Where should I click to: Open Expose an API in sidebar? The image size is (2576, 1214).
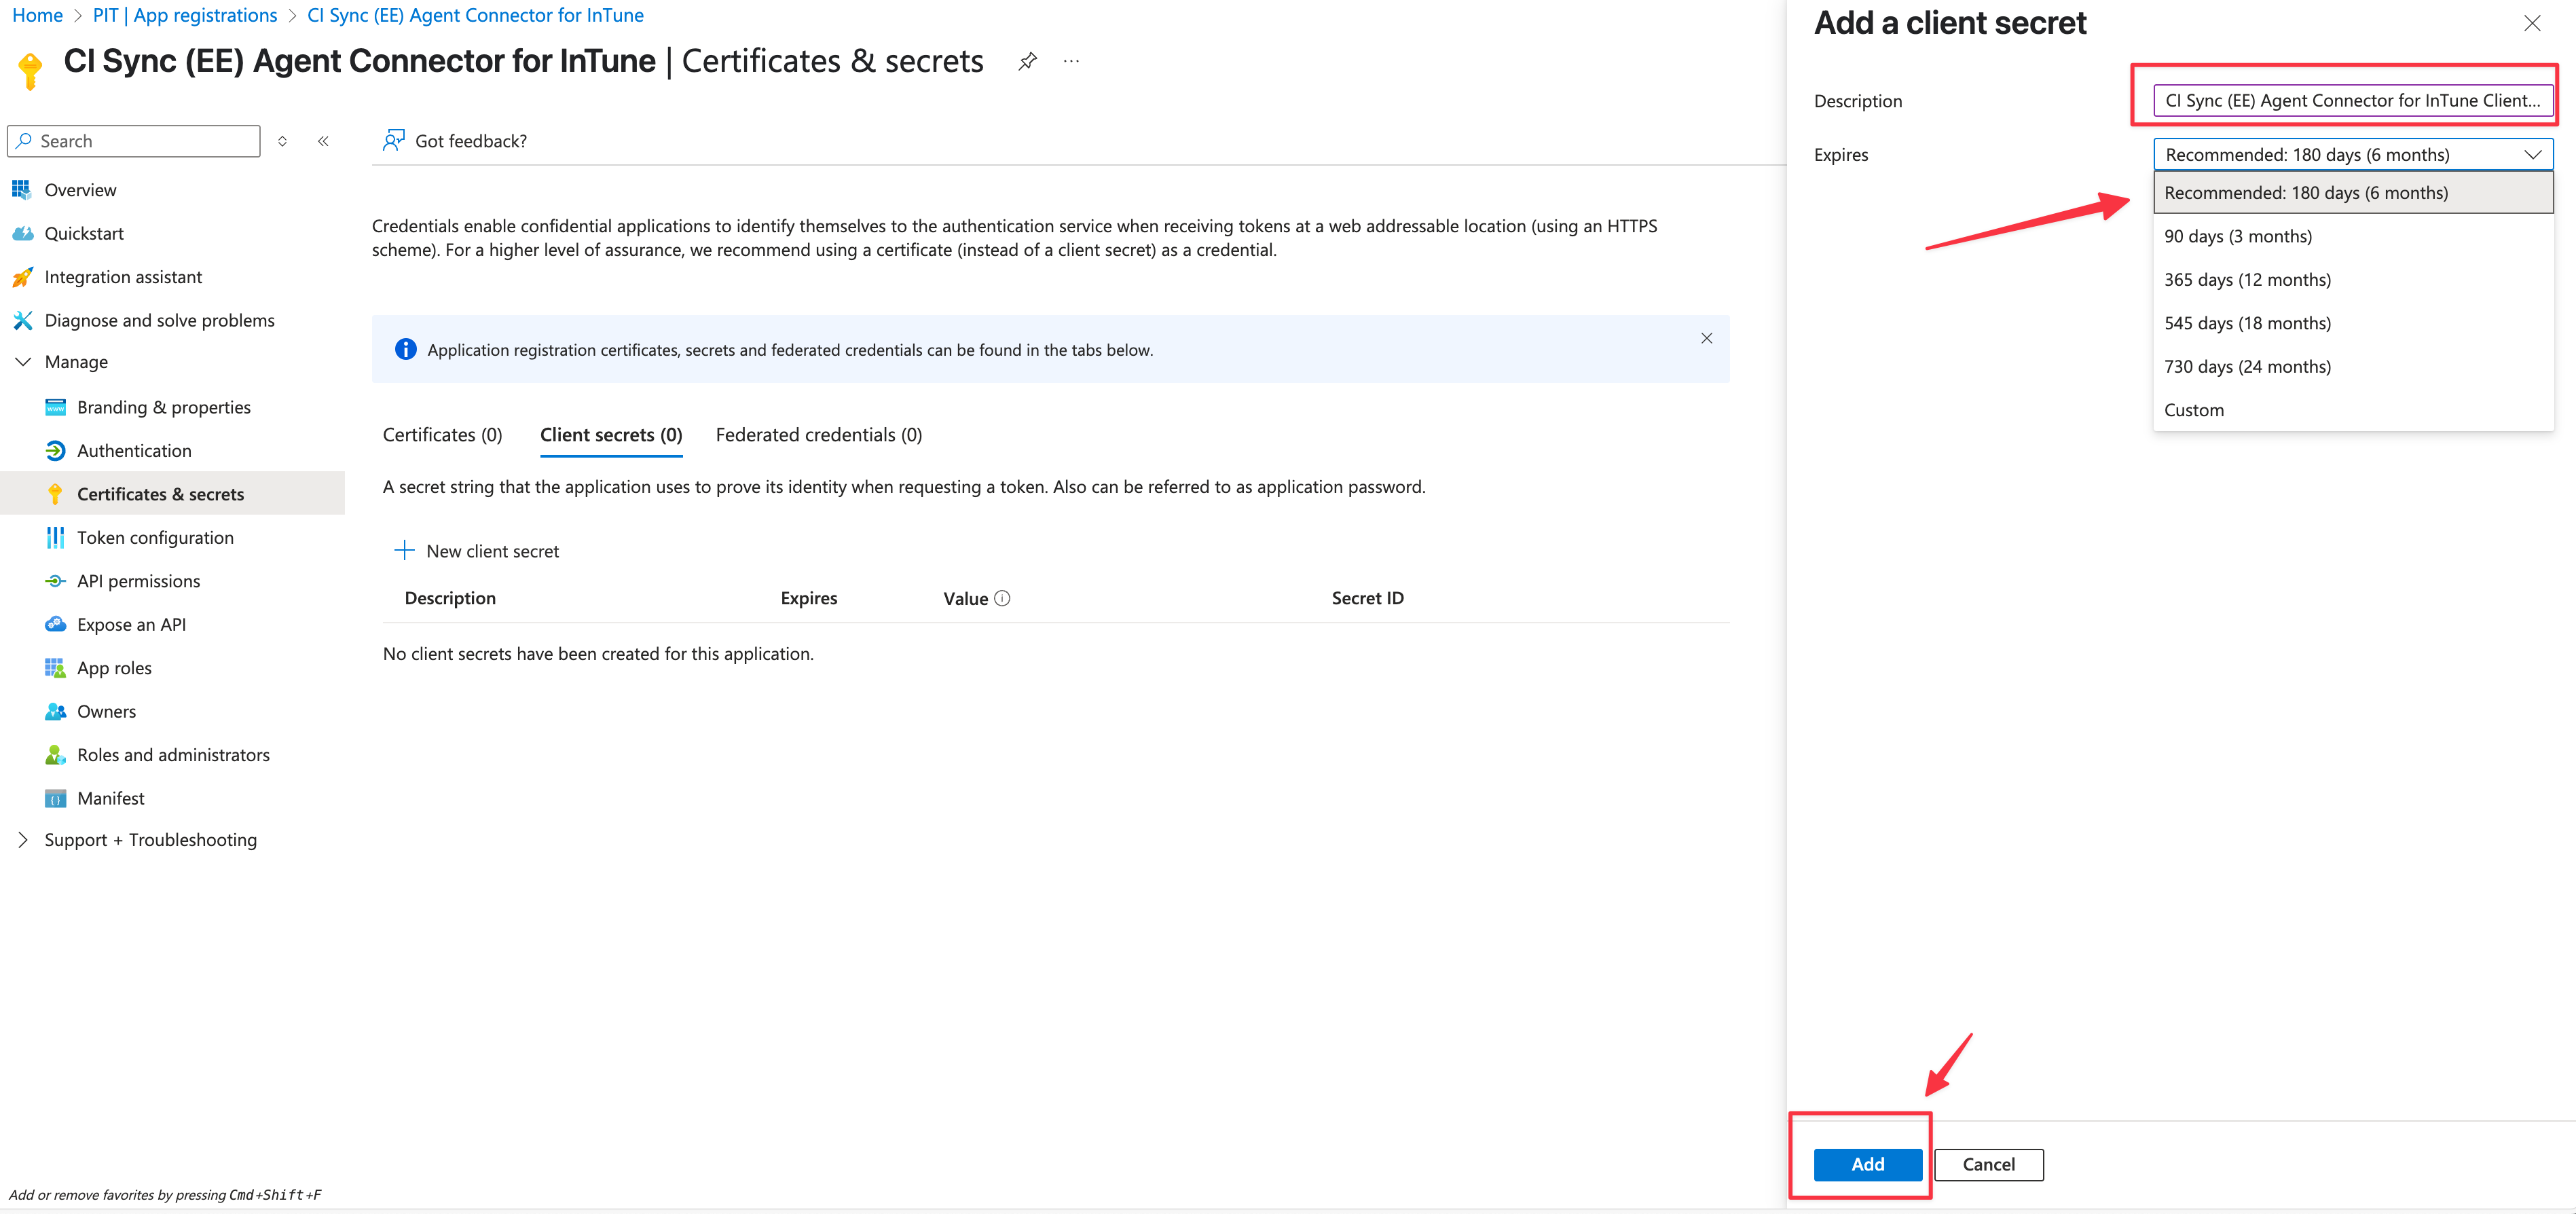pyautogui.click(x=131, y=624)
